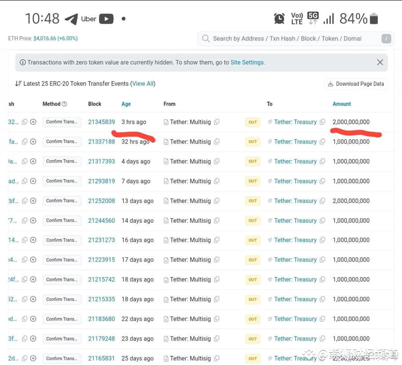The height and width of the screenshot is (365, 402).
Task: Expand details plus icon in block 21244560 row
Action: pyautogui.click(x=33, y=220)
